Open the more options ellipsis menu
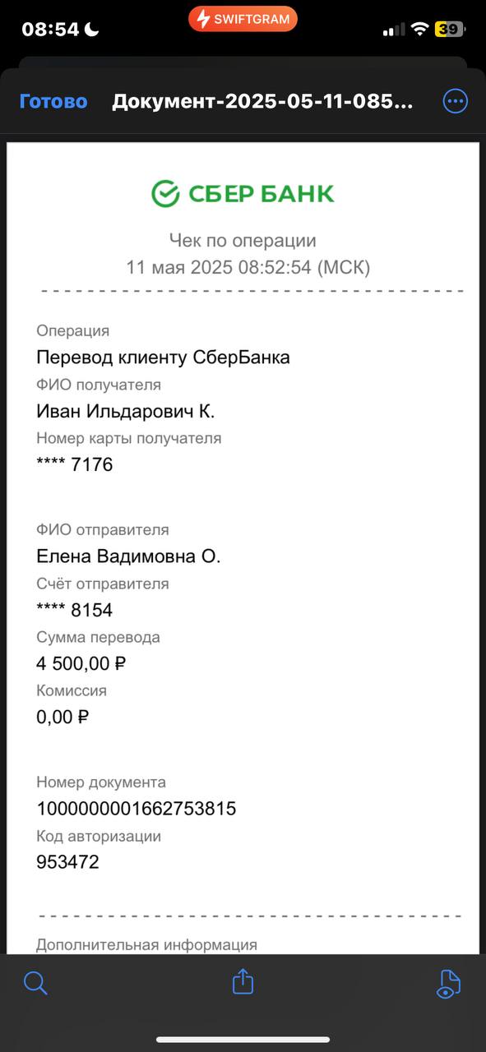 pos(455,101)
